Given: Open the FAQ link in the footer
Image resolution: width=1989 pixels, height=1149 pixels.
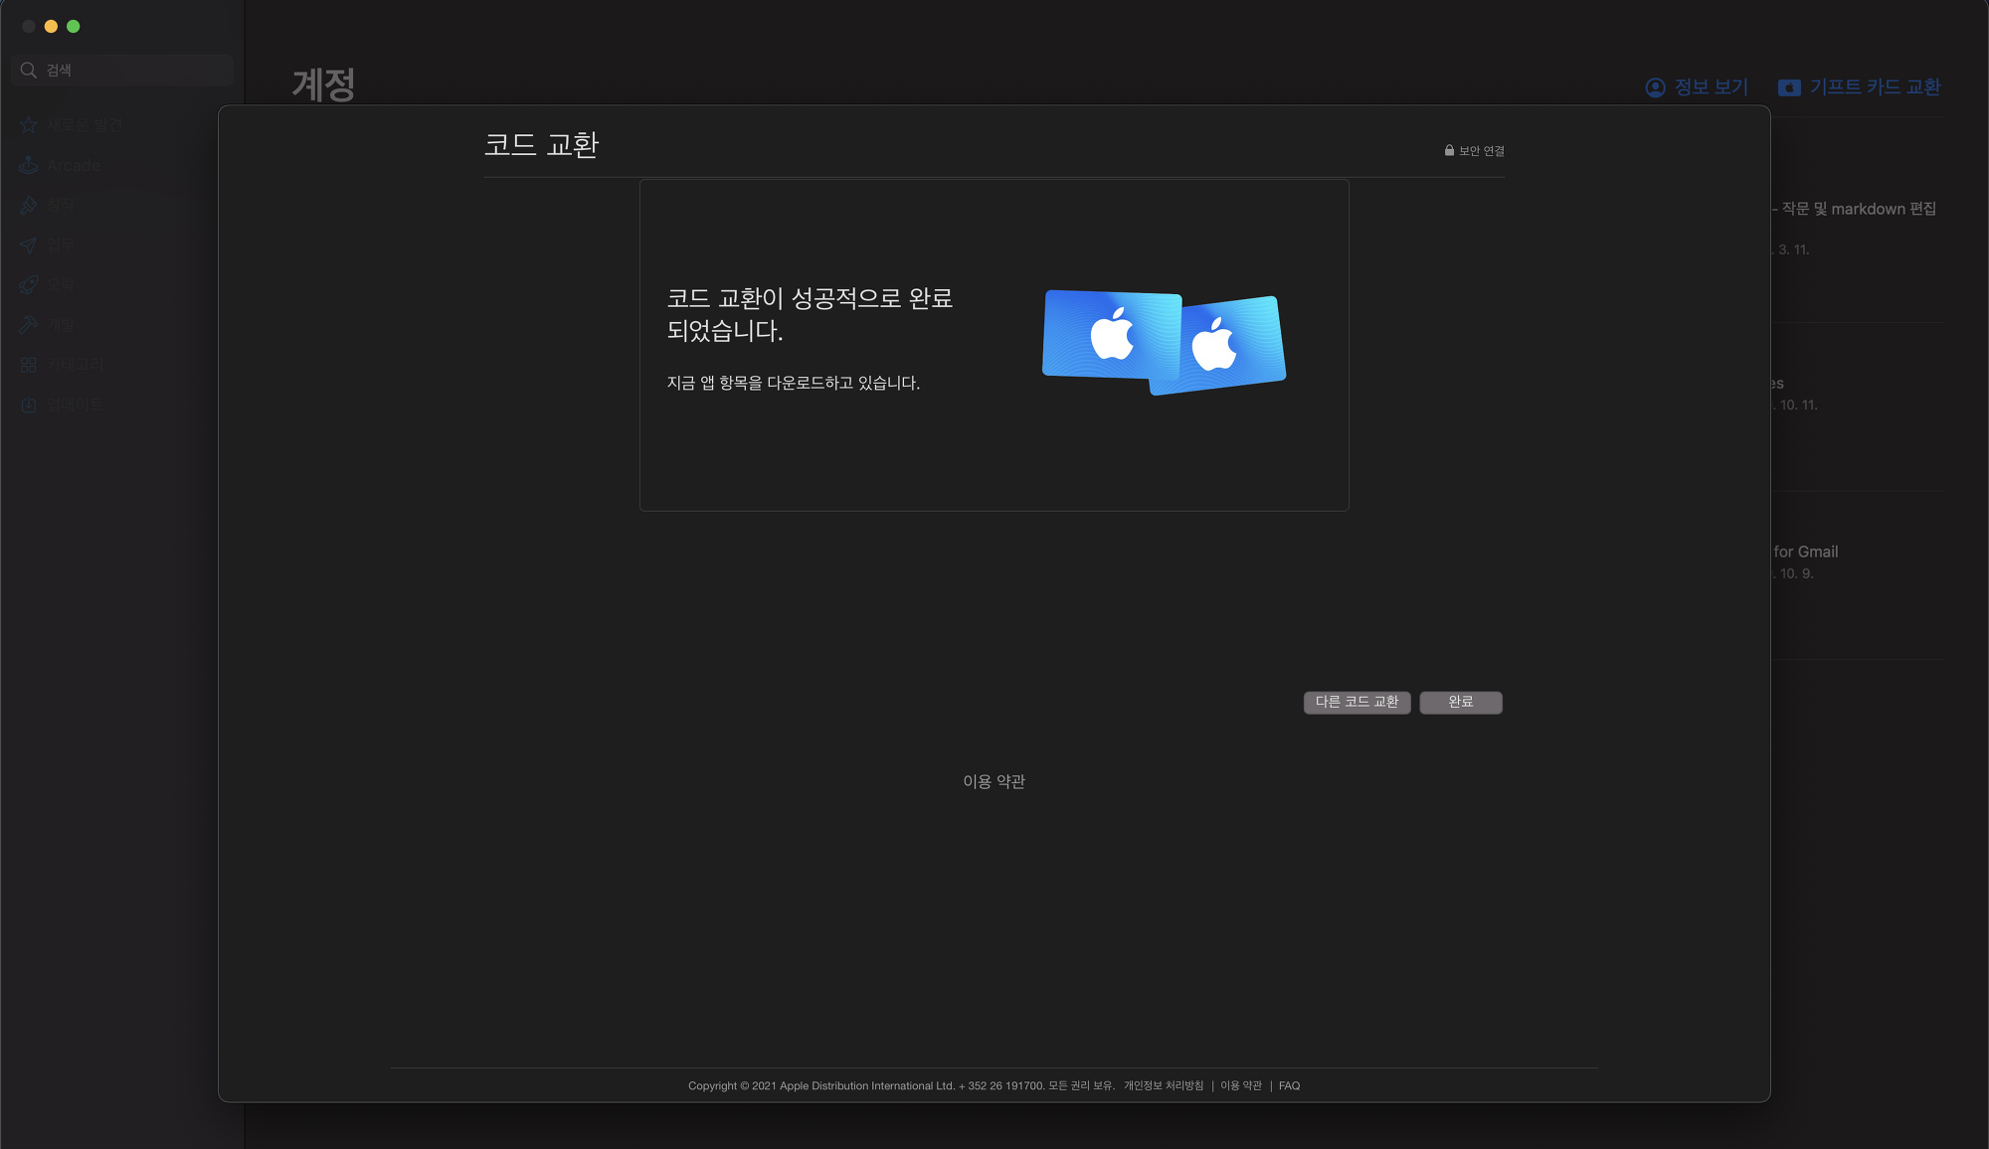Looking at the screenshot, I should [1289, 1085].
